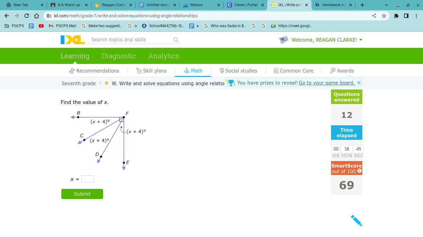This screenshot has height=237, width=423.
Task: Open Chrome's three-dot menu
Action: (x=416, y=16)
